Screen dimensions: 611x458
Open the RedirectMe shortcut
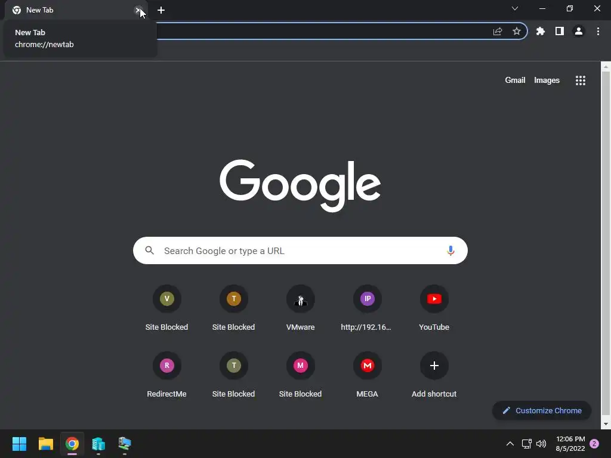click(x=167, y=376)
